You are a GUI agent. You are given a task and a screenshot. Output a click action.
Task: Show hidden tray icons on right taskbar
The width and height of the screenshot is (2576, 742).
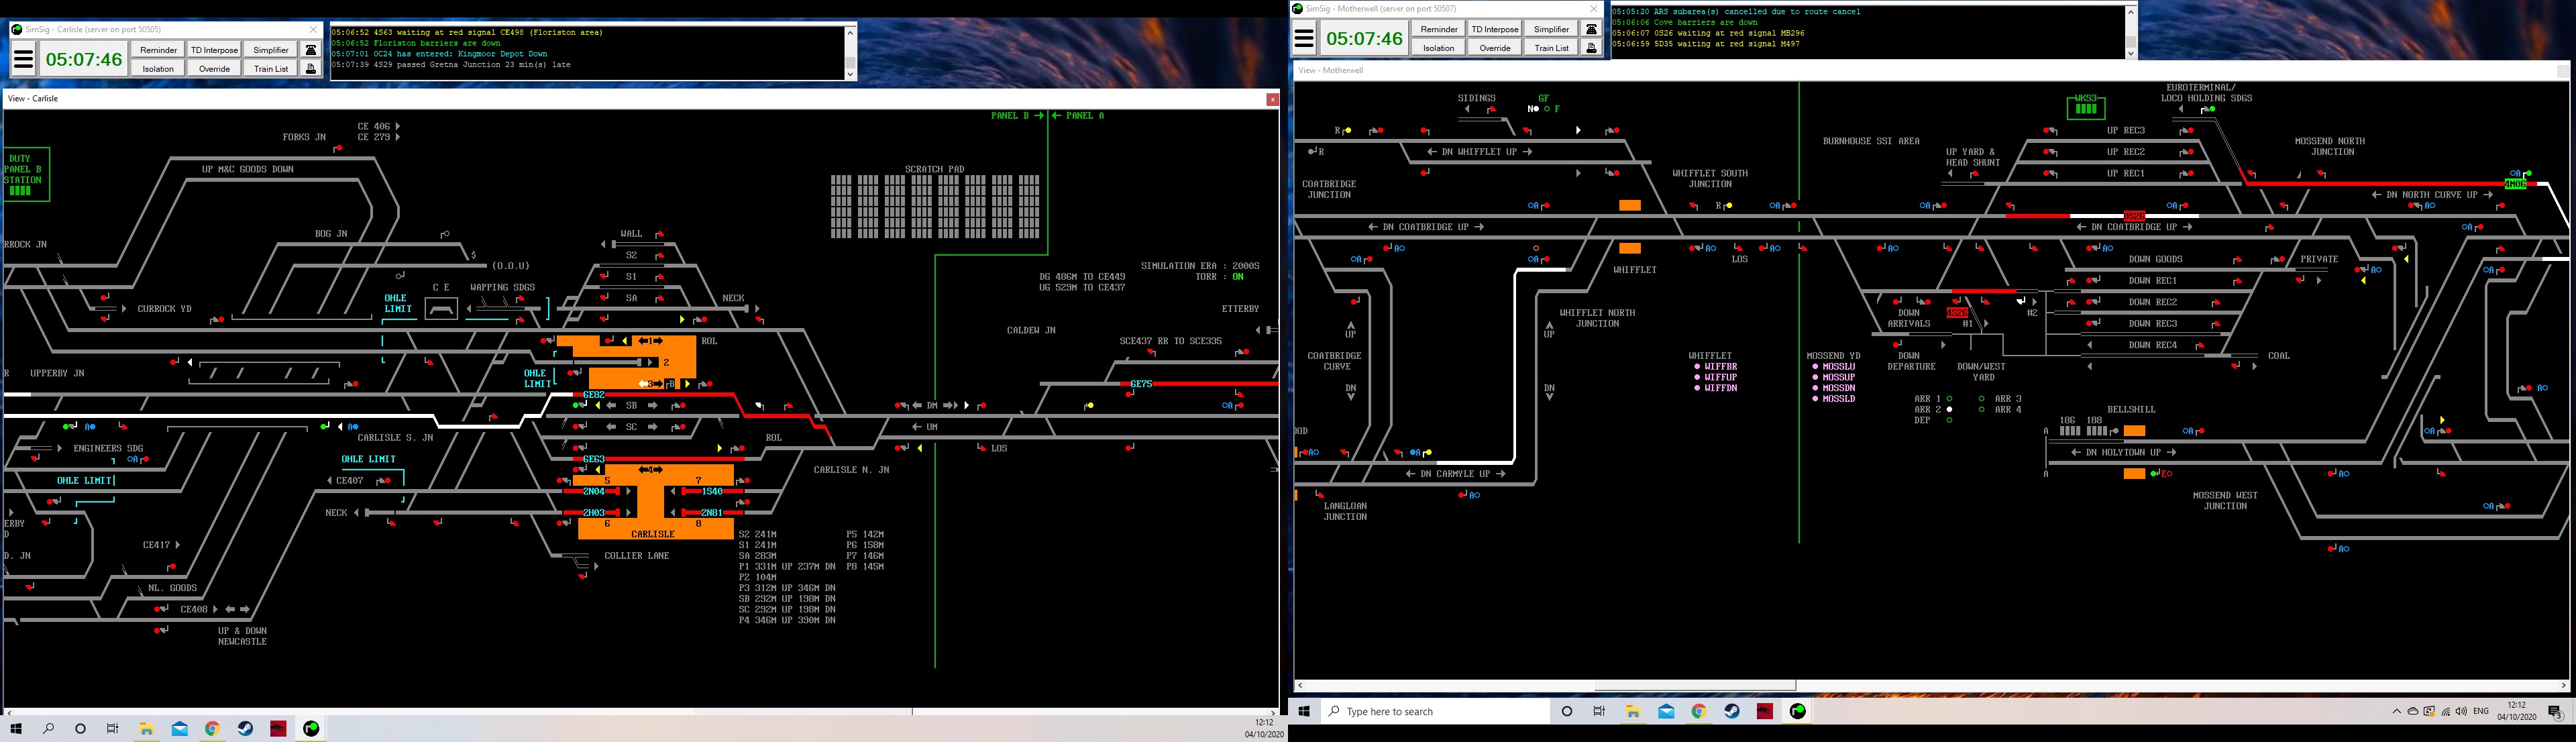[2396, 712]
